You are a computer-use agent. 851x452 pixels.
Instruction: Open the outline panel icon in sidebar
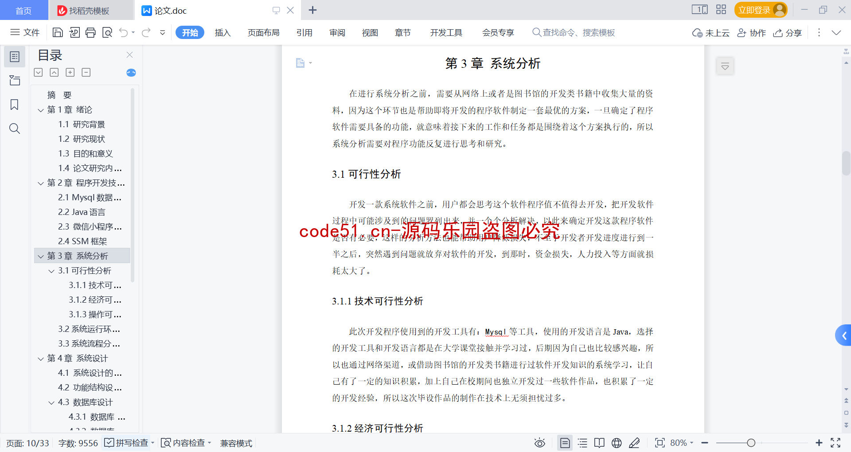[15, 57]
